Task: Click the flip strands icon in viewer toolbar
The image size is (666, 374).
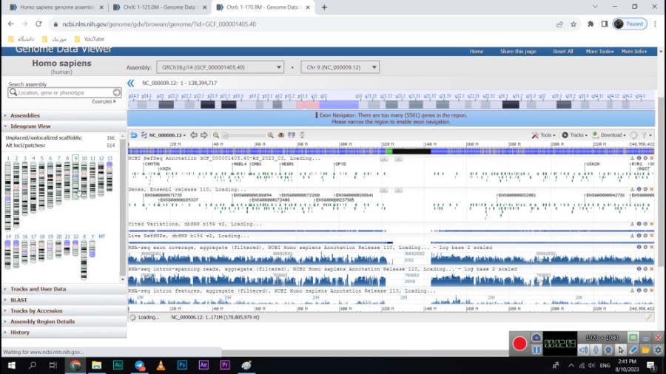Action: pos(144,135)
